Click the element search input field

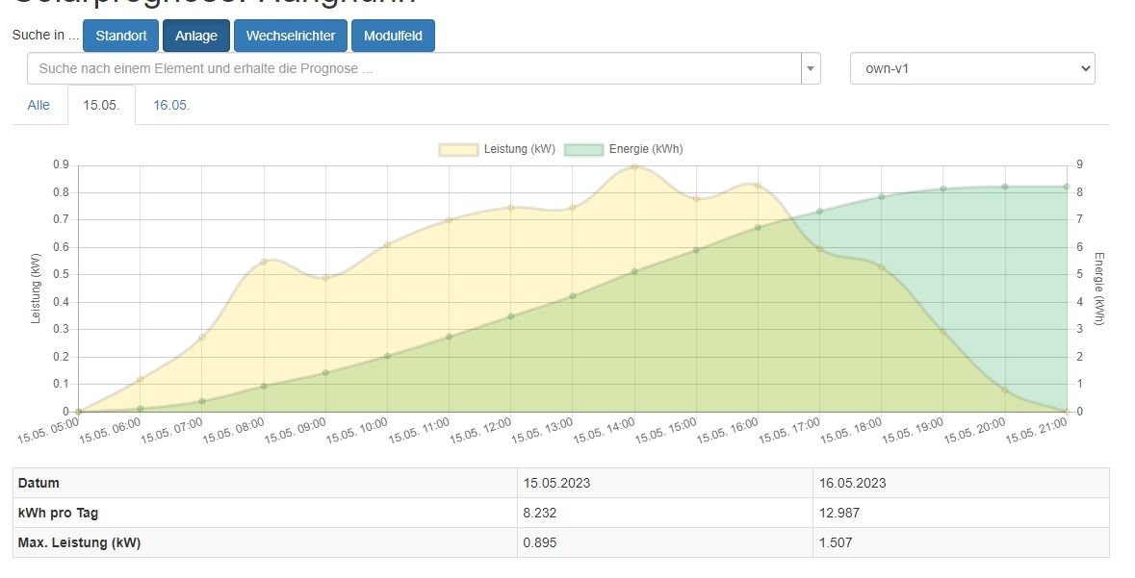pos(414,69)
